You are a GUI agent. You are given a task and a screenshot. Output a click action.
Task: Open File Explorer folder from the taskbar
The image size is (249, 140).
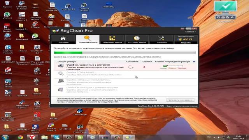[x=44, y=137]
